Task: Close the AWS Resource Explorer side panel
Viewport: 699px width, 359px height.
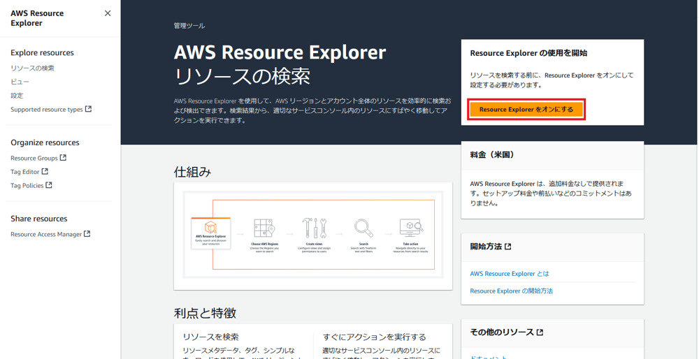Action: [108, 13]
